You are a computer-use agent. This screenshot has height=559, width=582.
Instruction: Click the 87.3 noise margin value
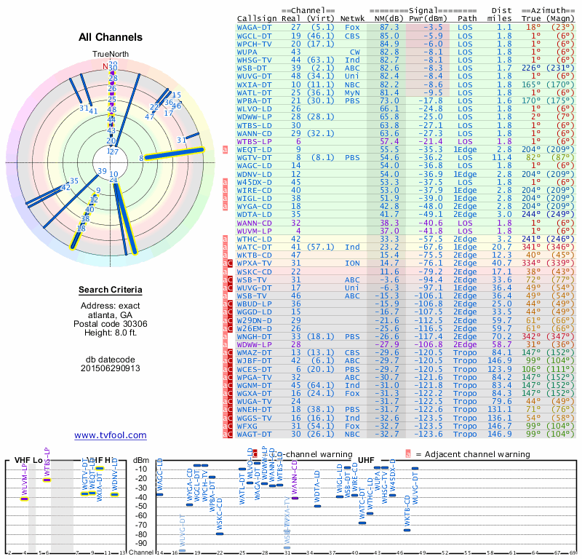[389, 28]
